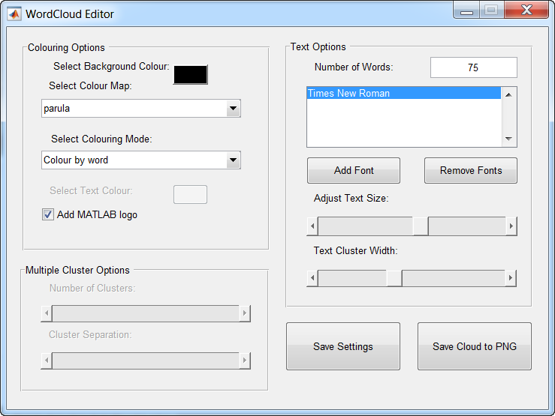The height and width of the screenshot is (416, 555).
Task: Click the MATLAB logo icon in title bar
Action: coord(14,13)
